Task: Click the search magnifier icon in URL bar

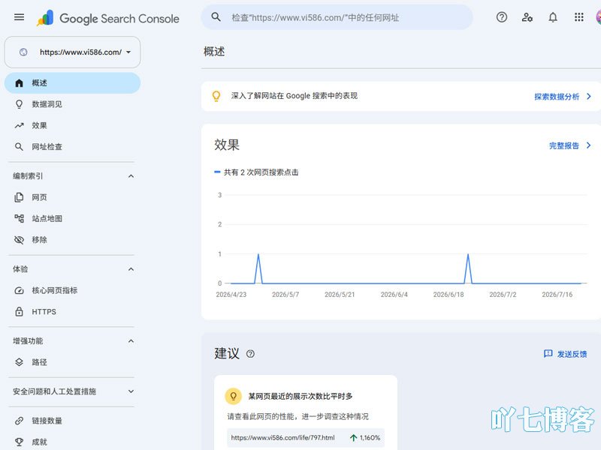Action: pyautogui.click(x=216, y=17)
